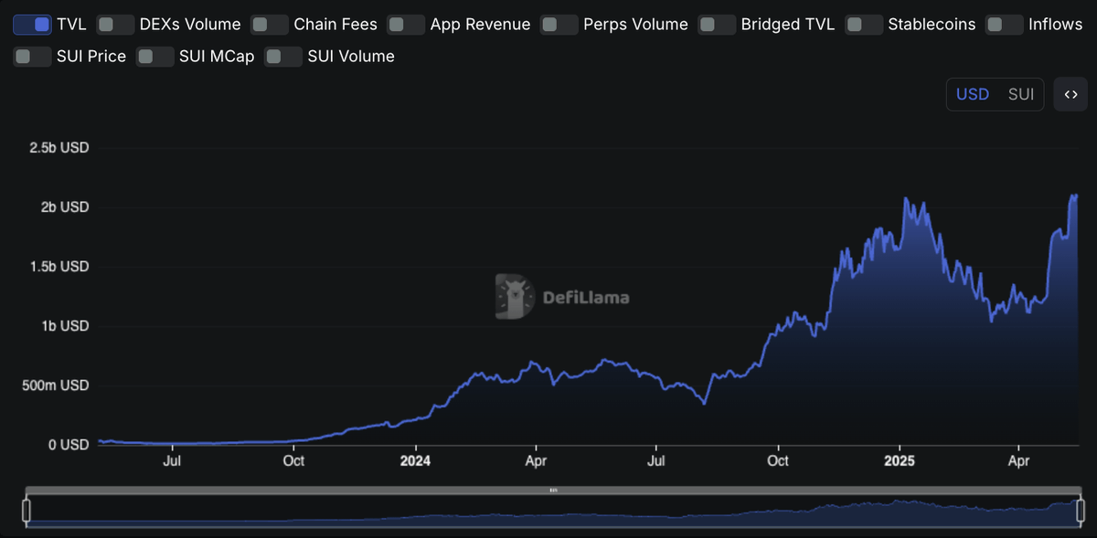1097x538 pixels.
Task: Click the right range slider handle
Action: pos(1081,509)
